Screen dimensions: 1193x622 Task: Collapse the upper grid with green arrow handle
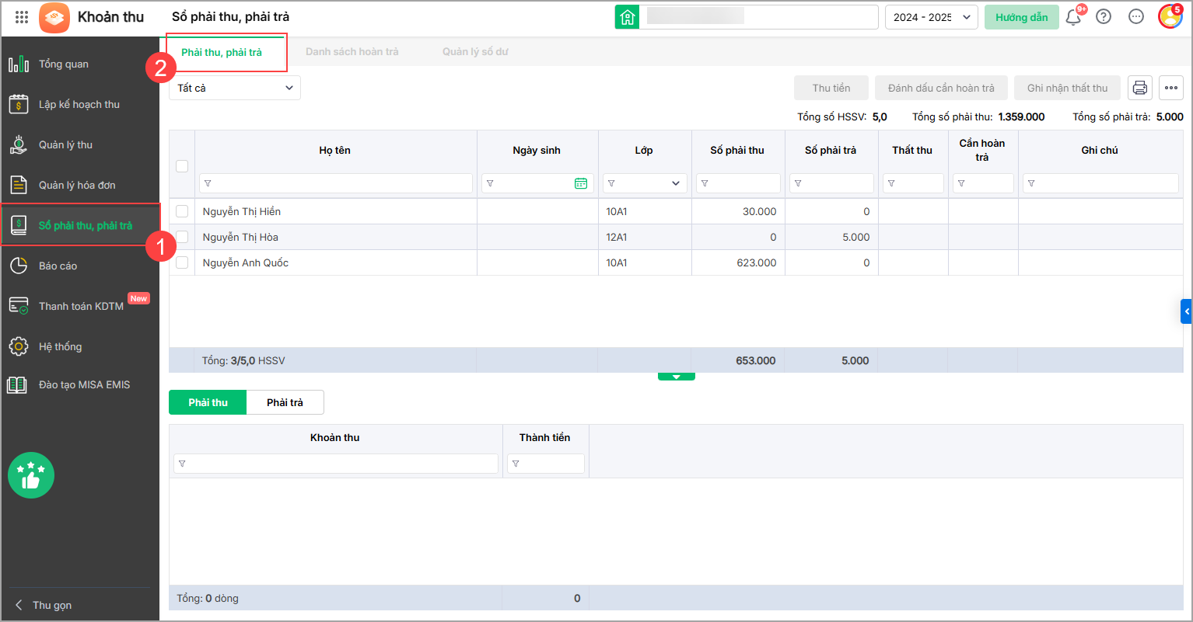click(x=676, y=377)
